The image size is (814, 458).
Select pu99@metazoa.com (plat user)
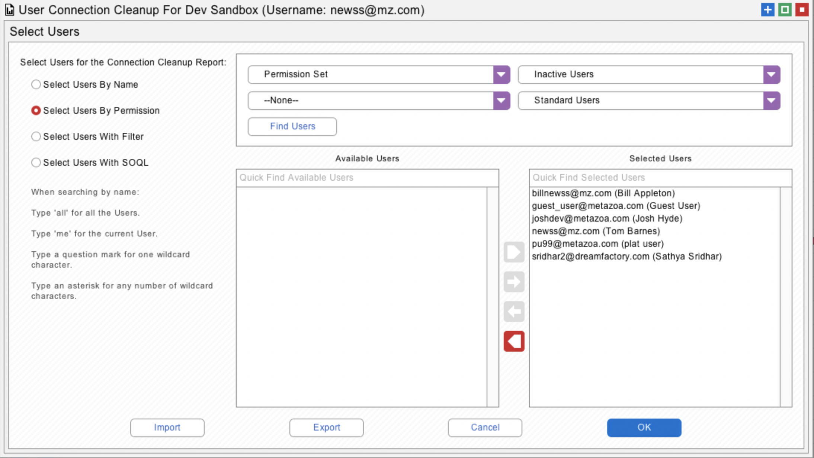coord(655,244)
